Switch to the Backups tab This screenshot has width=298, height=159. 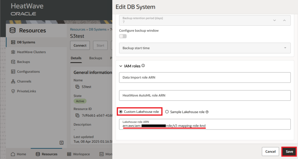[x=95, y=58]
